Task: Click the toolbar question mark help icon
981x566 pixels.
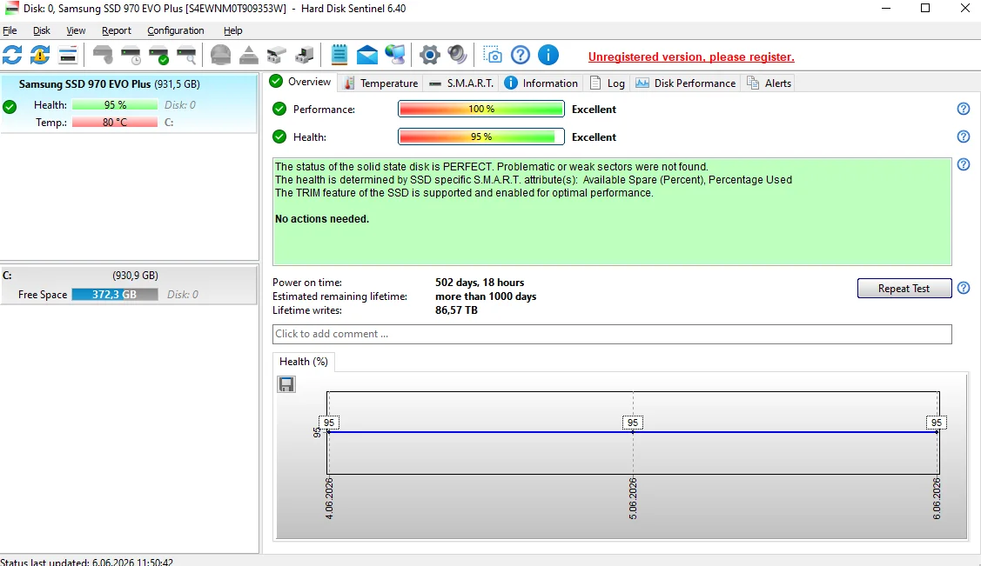Action: (521, 55)
